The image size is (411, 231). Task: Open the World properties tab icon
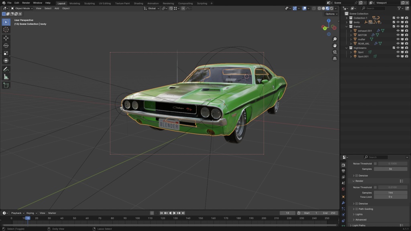[344, 189]
